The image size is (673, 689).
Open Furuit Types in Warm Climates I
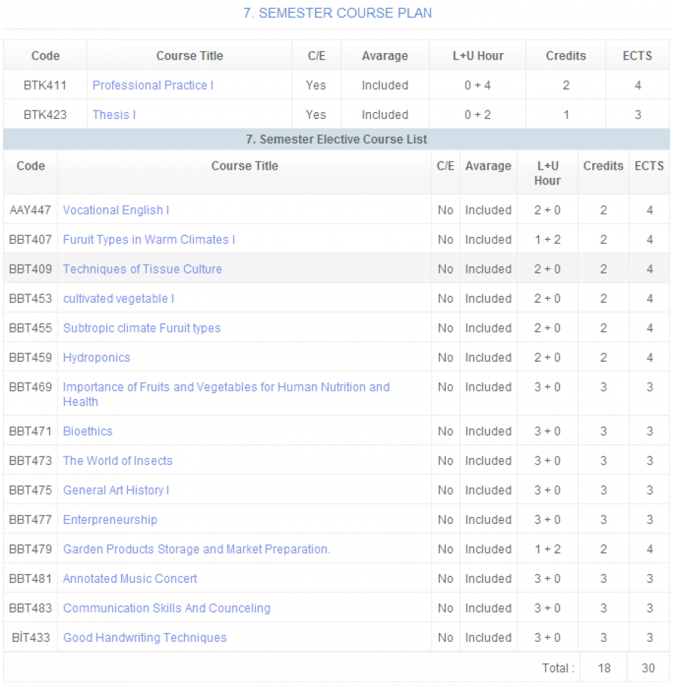pyautogui.click(x=149, y=239)
